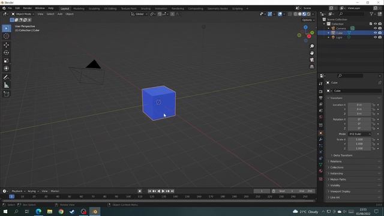This screenshot has width=384, height=216.
Task: Open the Object Mode dropdown
Action: (23, 14)
